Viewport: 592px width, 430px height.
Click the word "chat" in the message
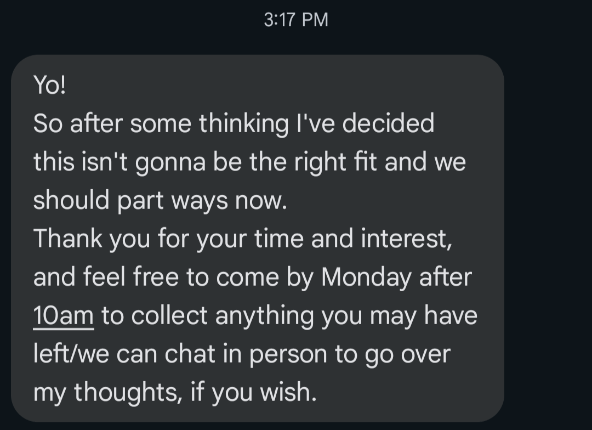tap(190, 354)
